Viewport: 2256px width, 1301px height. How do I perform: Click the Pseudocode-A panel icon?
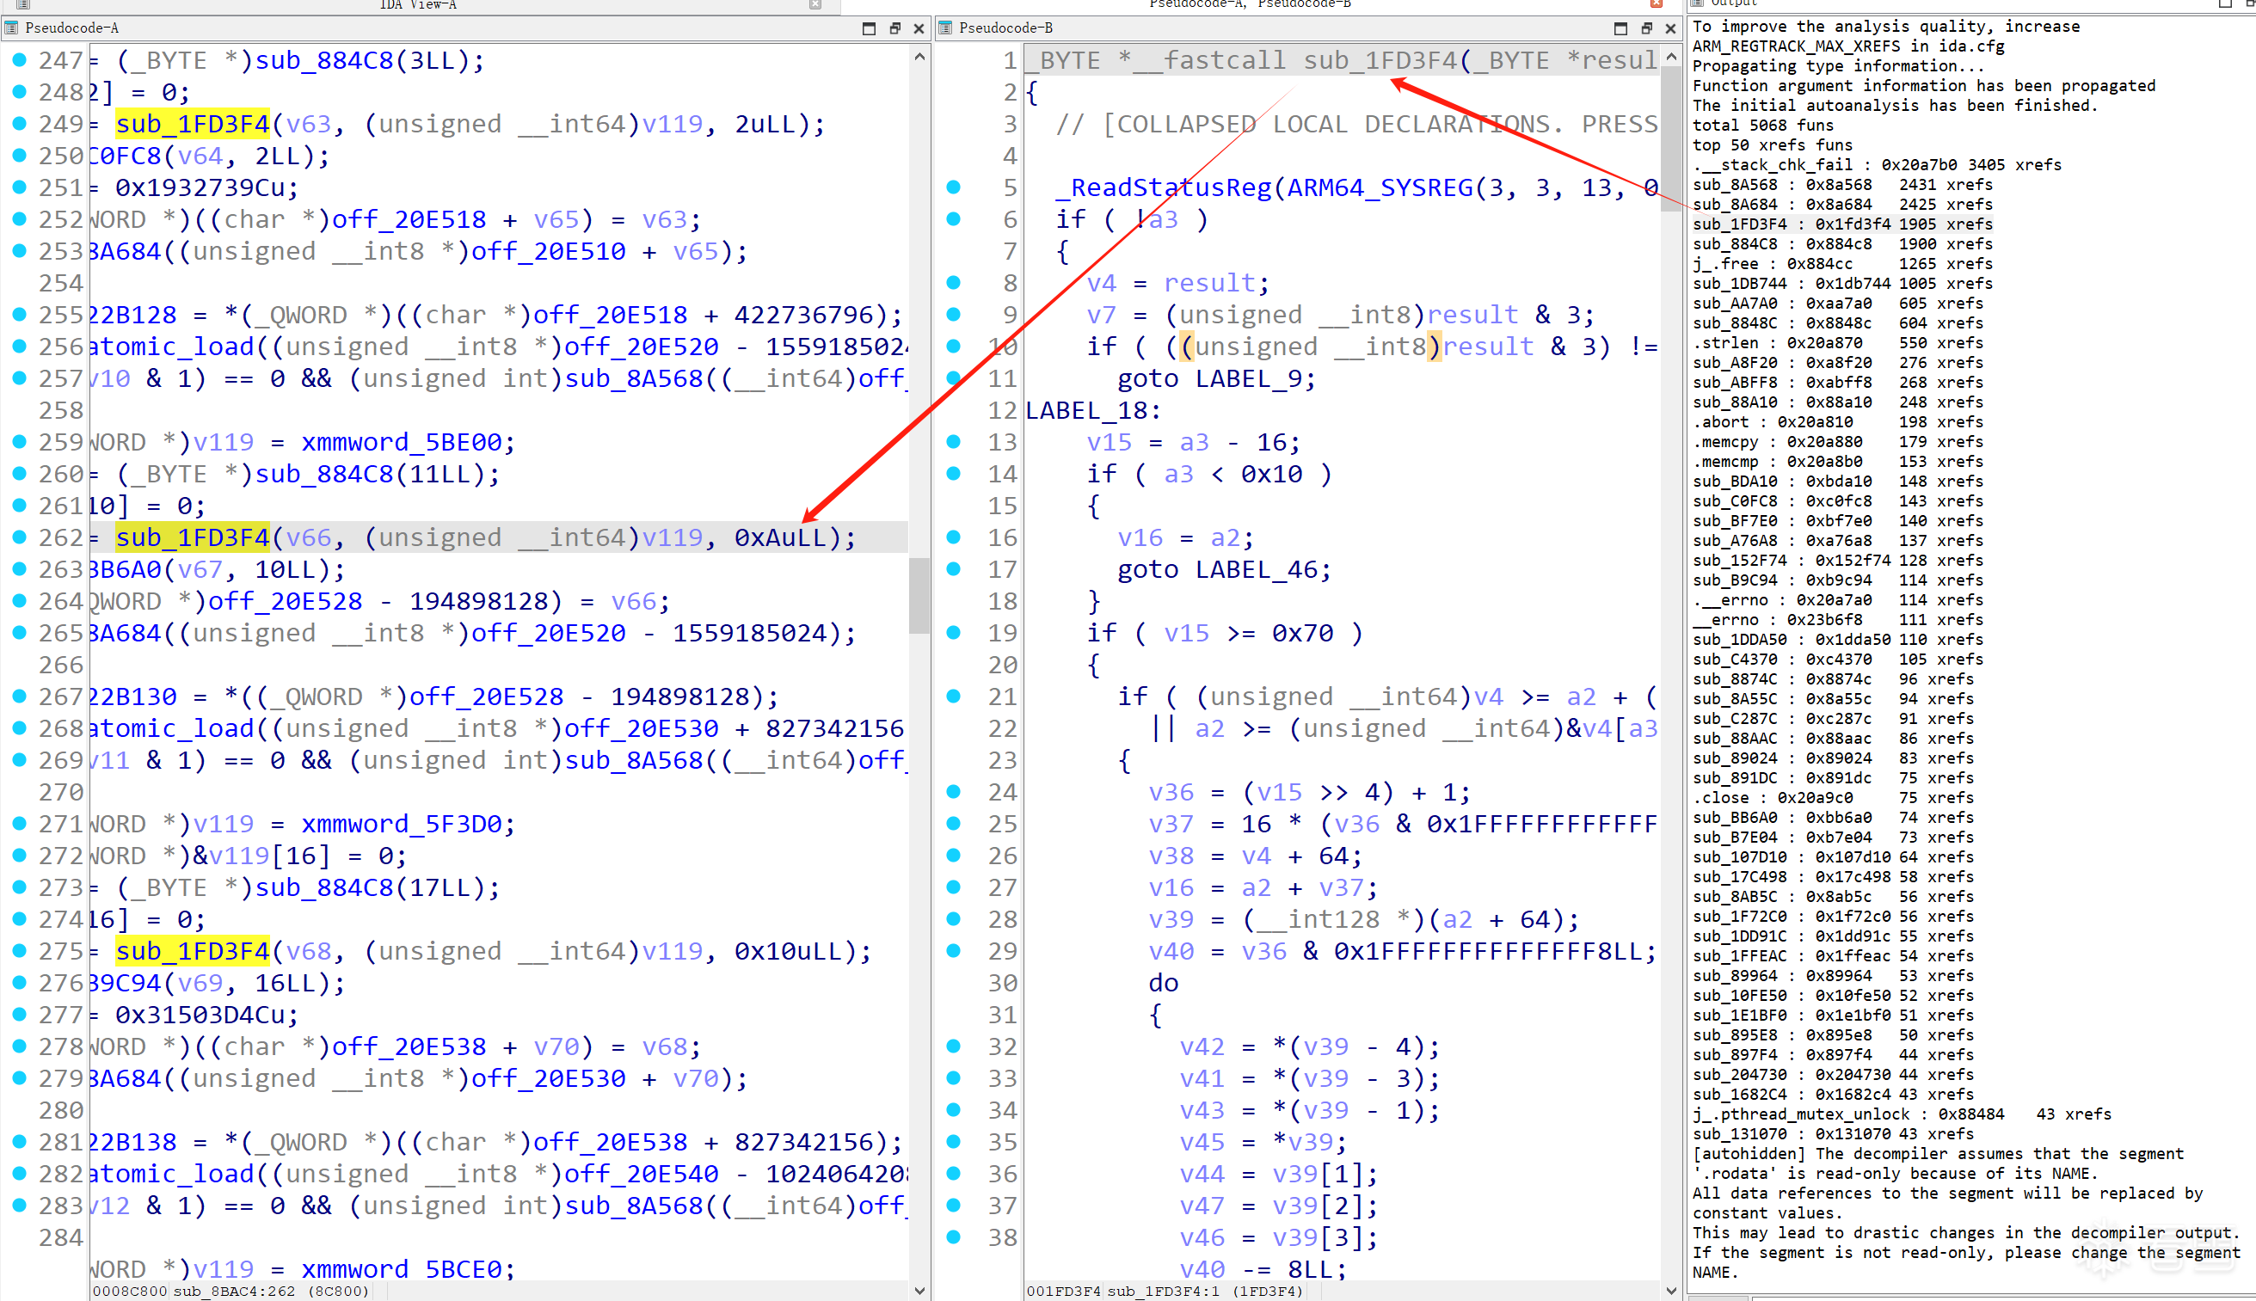pos(12,28)
